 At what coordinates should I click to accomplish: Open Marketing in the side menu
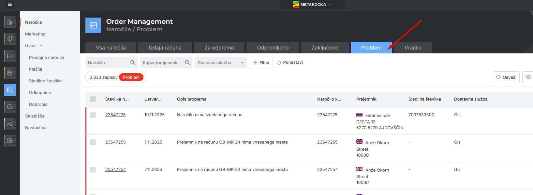tap(35, 34)
